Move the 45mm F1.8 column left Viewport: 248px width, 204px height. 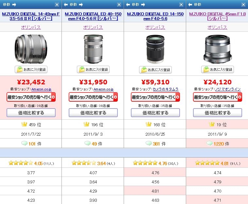click(x=190, y=5)
